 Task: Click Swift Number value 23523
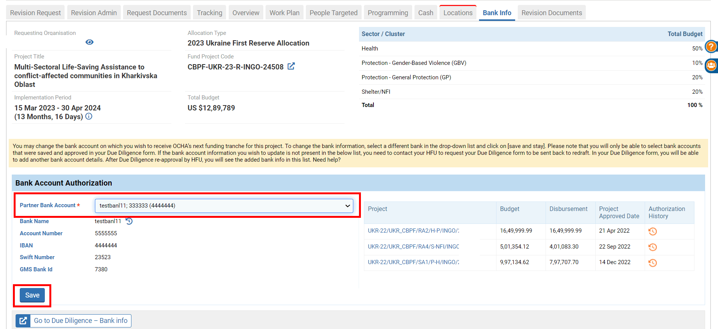[103, 257]
